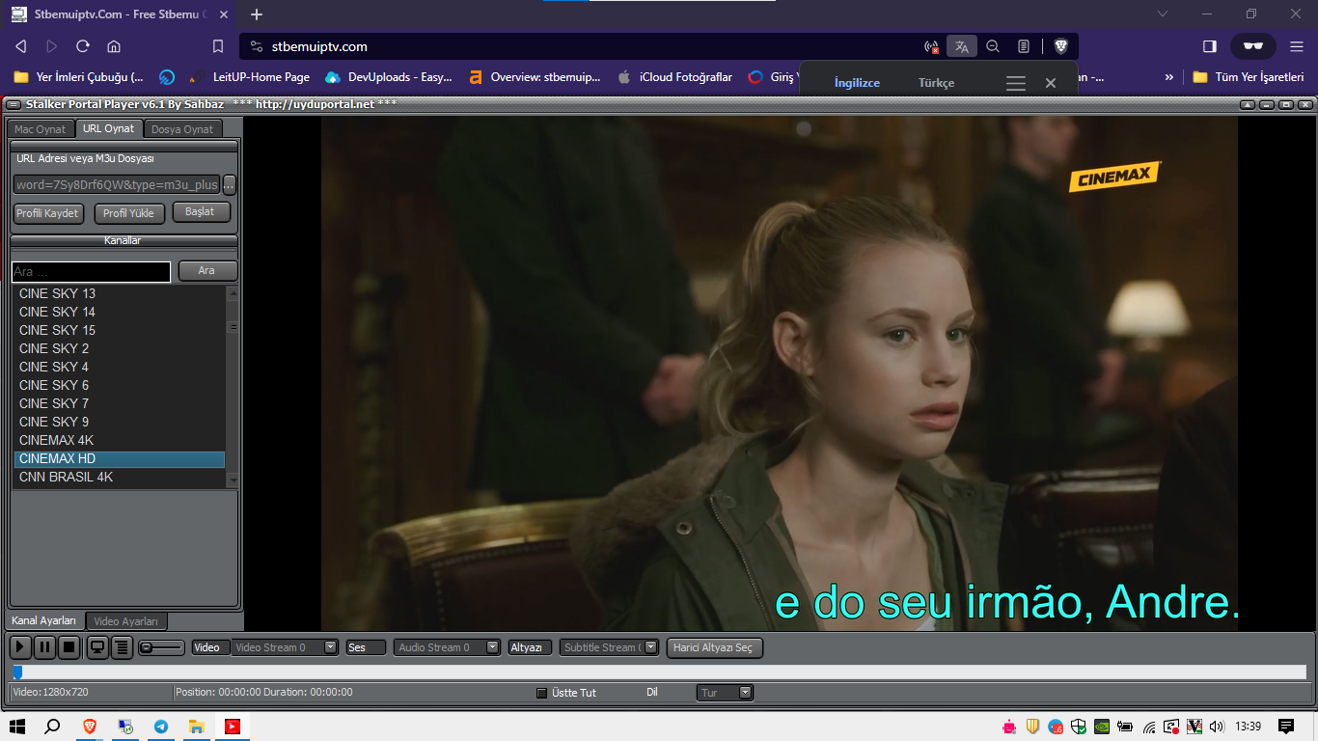Click the Ara search button

click(207, 271)
